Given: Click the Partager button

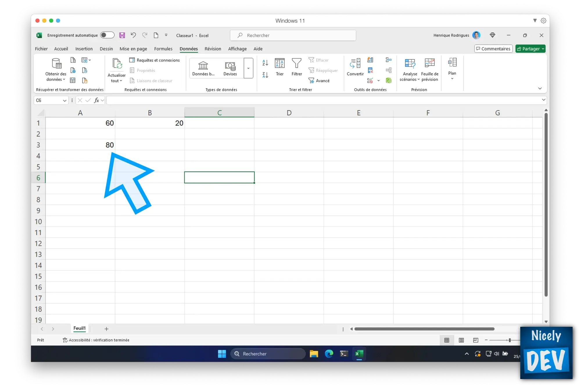Looking at the screenshot, I should coord(530,49).
